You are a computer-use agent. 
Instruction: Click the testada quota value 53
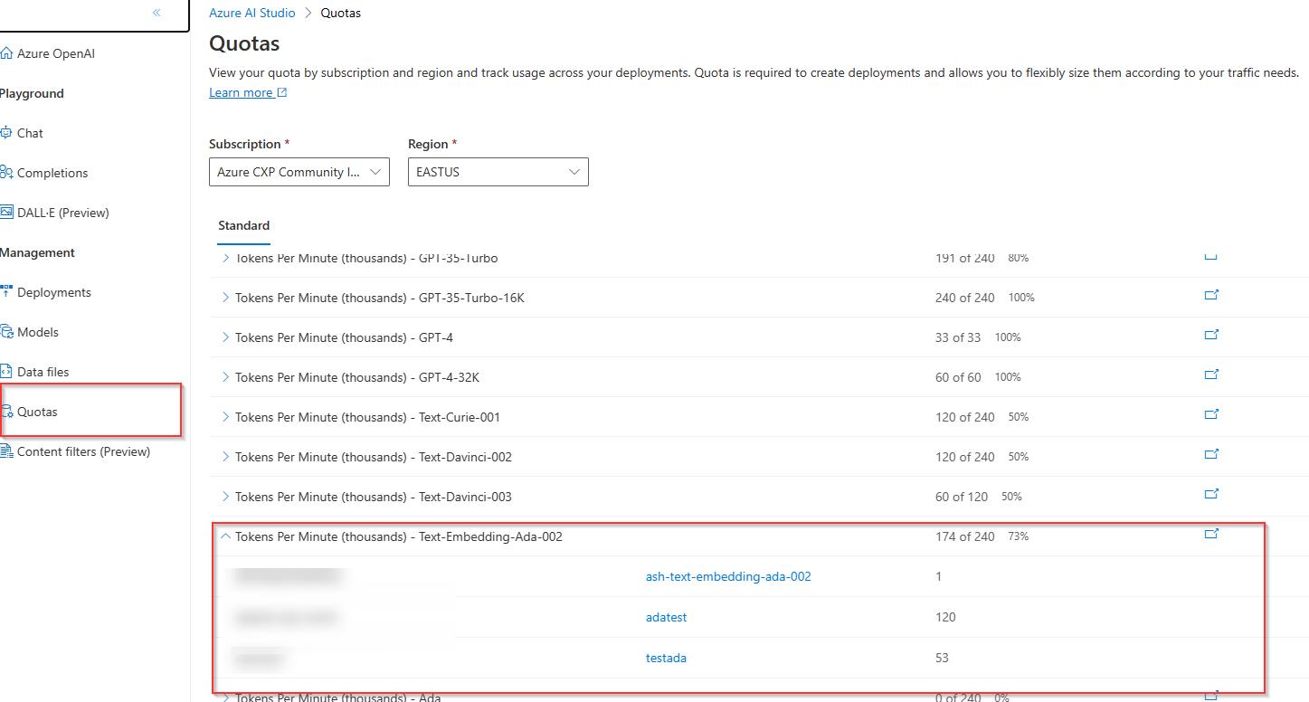pyautogui.click(x=943, y=658)
